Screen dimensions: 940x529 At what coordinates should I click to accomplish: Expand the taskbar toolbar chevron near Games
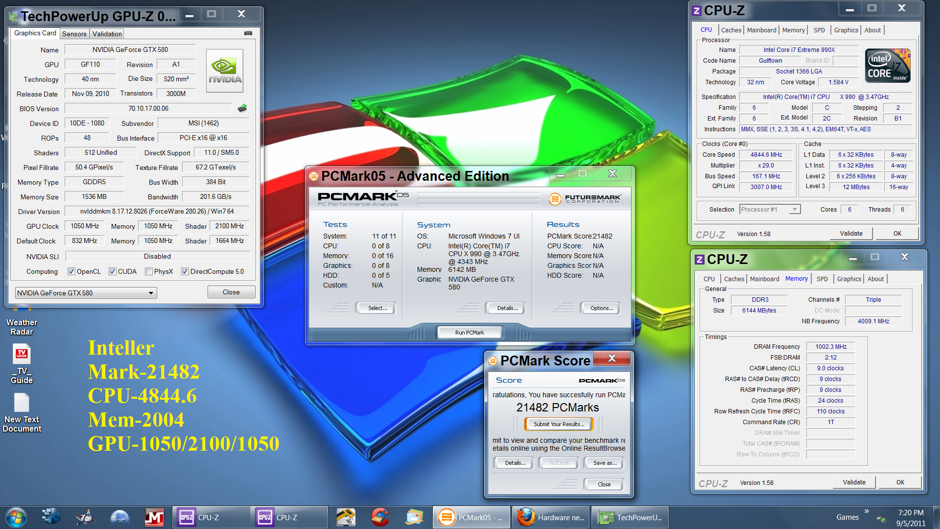(x=867, y=511)
